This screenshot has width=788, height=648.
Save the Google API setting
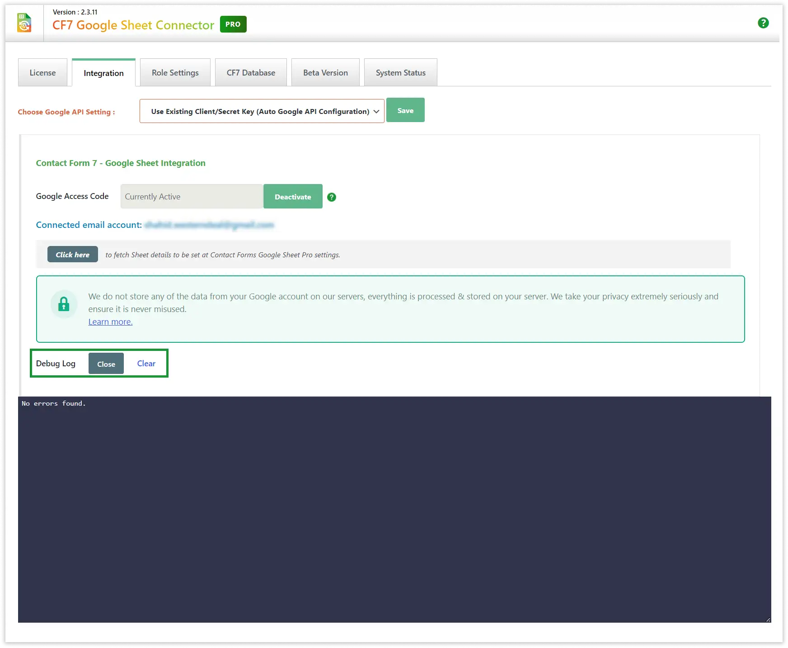point(405,110)
